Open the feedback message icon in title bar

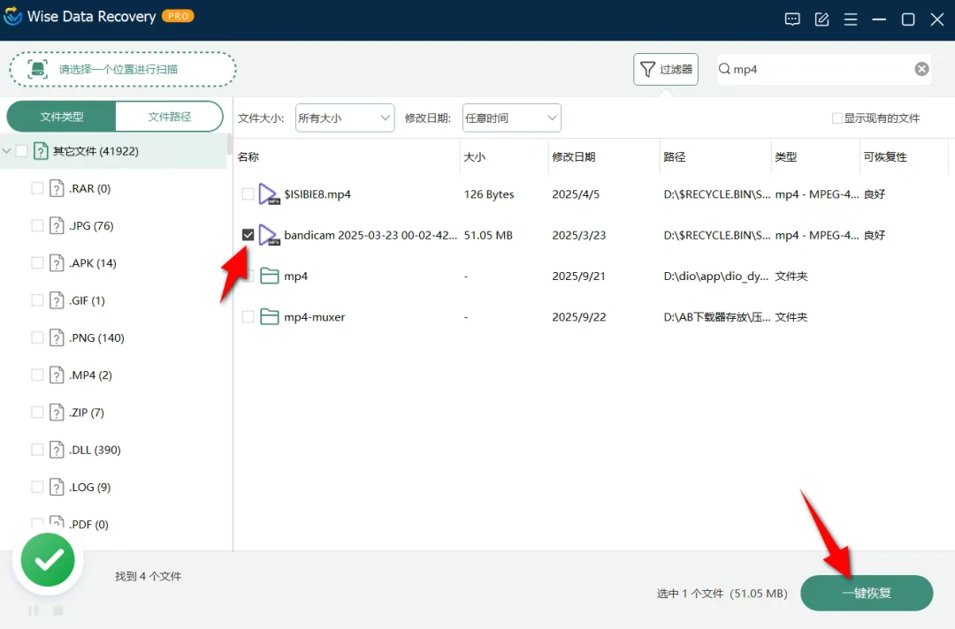(792, 19)
